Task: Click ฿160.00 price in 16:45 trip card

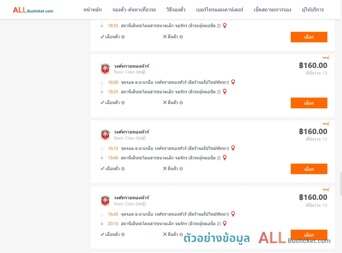Action: [313, 197]
